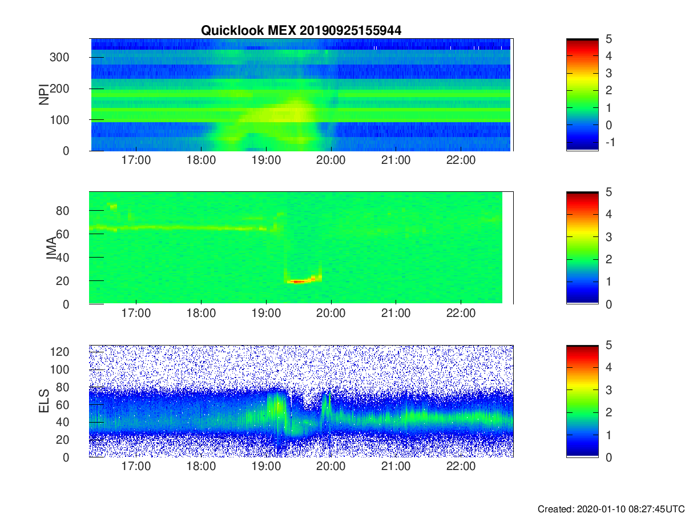This screenshot has height=514, width=685.
Task: Click the 3 label on ELS colorbar
Action: click(x=608, y=390)
